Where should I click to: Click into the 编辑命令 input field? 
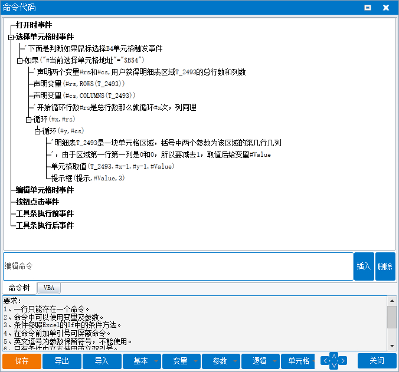coord(177,266)
